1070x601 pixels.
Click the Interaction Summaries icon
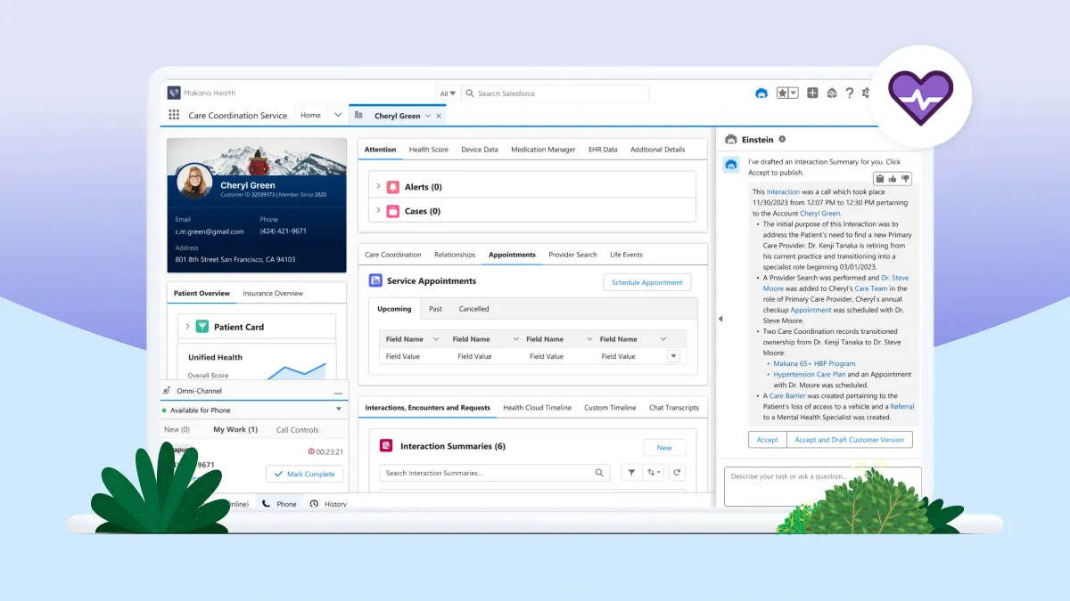coord(386,446)
